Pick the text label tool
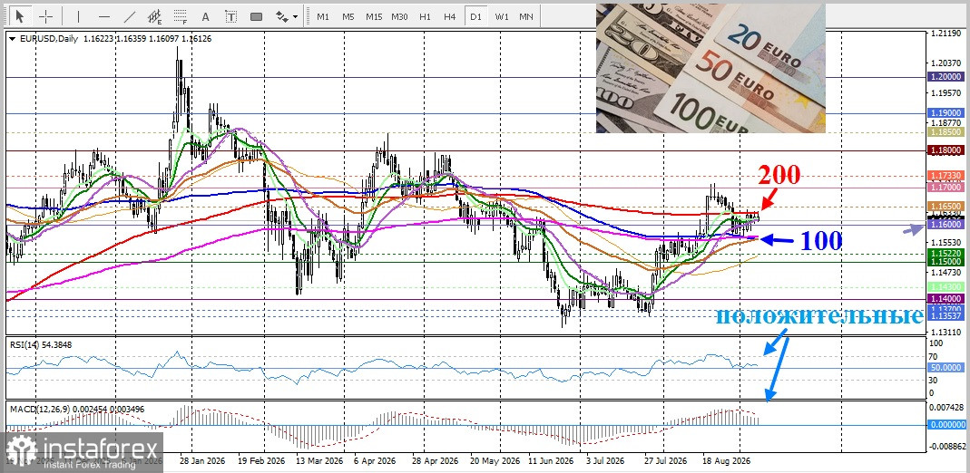The image size is (970, 473). 230,16
